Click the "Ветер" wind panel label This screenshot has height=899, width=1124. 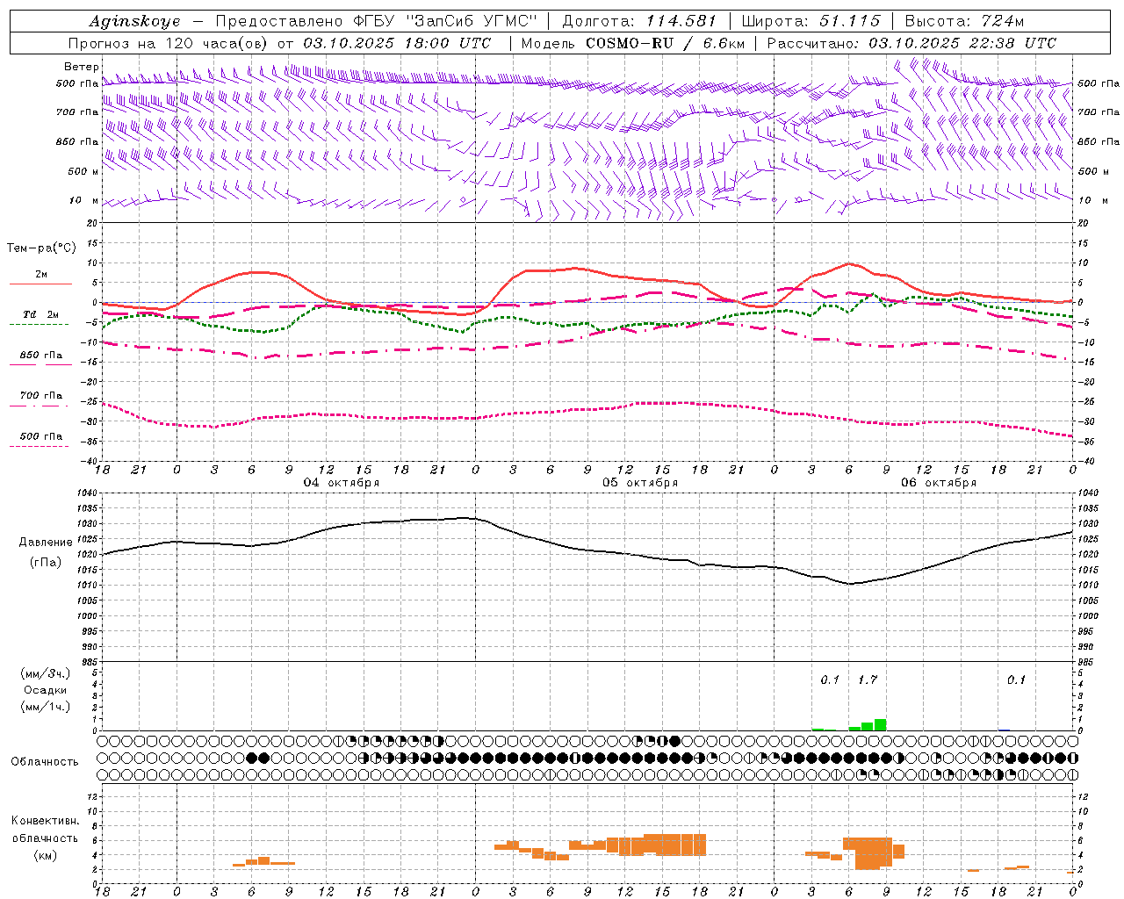(81, 67)
